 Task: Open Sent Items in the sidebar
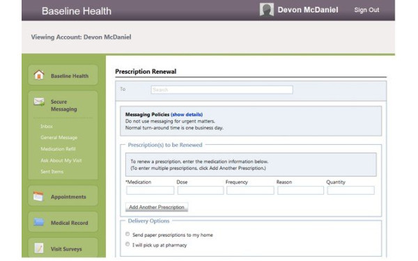click(x=52, y=171)
